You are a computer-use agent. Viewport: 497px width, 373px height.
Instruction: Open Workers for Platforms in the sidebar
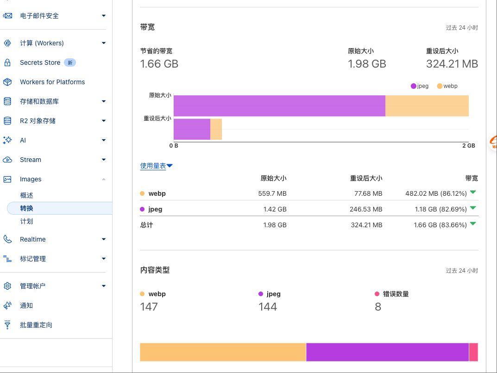[52, 82]
